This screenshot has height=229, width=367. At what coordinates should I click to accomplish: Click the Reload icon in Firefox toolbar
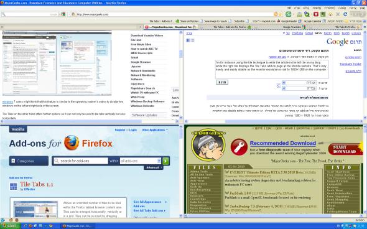pyautogui.click(x=345, y=14)
